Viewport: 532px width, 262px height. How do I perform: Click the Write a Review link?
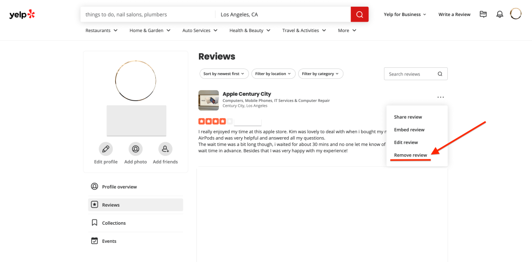coord(454,14)
